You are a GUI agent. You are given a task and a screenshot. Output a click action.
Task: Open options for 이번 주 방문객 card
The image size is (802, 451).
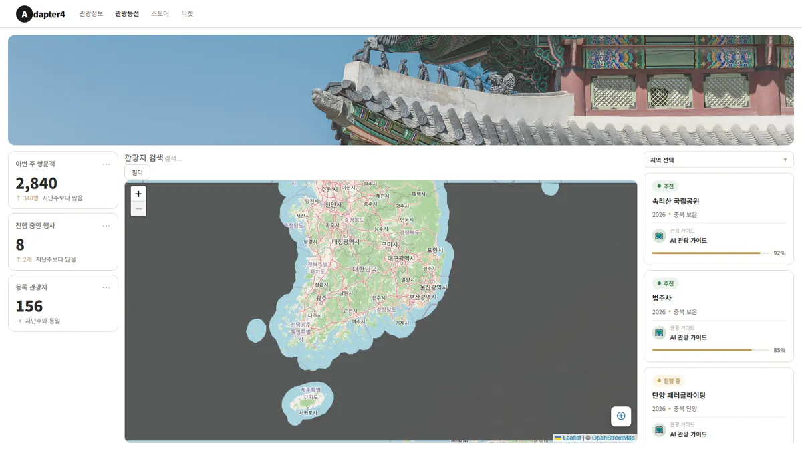click(x=106, y=164)
